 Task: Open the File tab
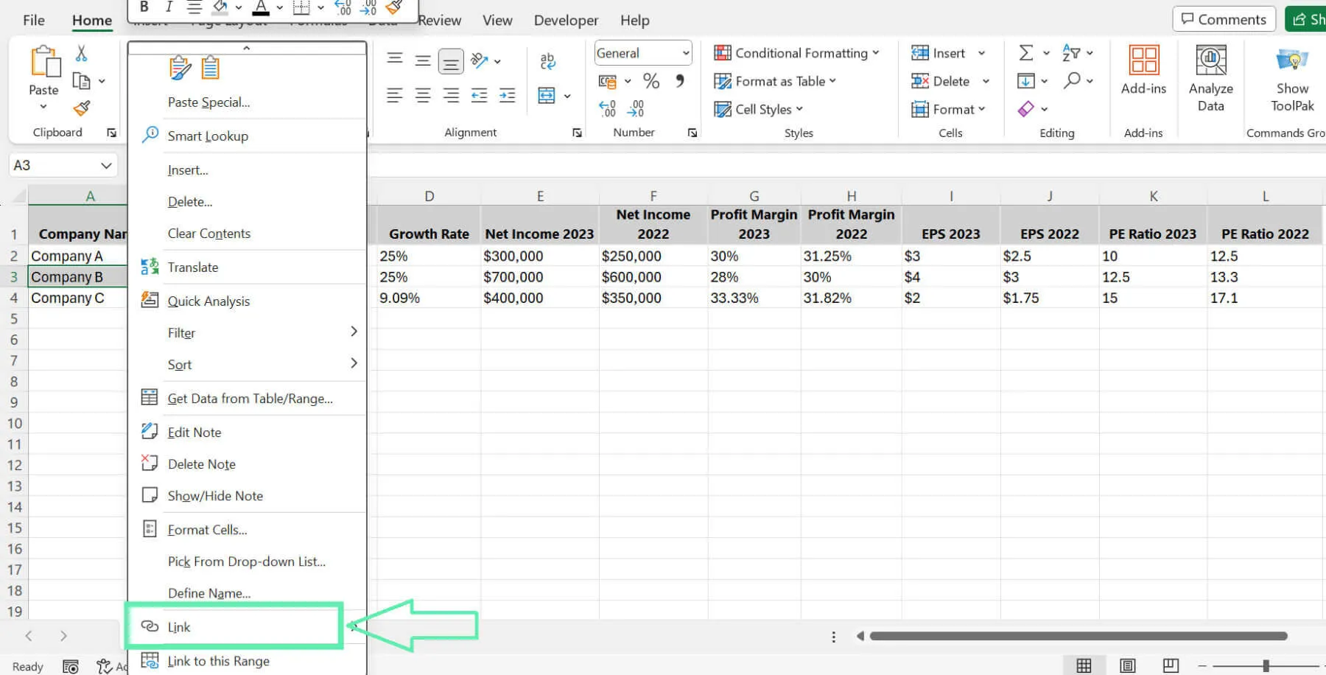[x=34, y=20]
